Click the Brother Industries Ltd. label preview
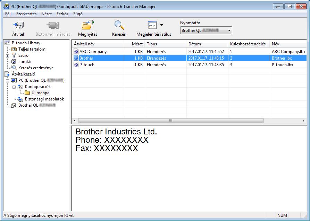310x221 pixels. [x=116, y=132]
